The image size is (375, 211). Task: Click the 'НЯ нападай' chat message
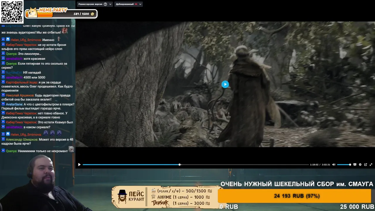pyautogui.click(x=21, y=72)
